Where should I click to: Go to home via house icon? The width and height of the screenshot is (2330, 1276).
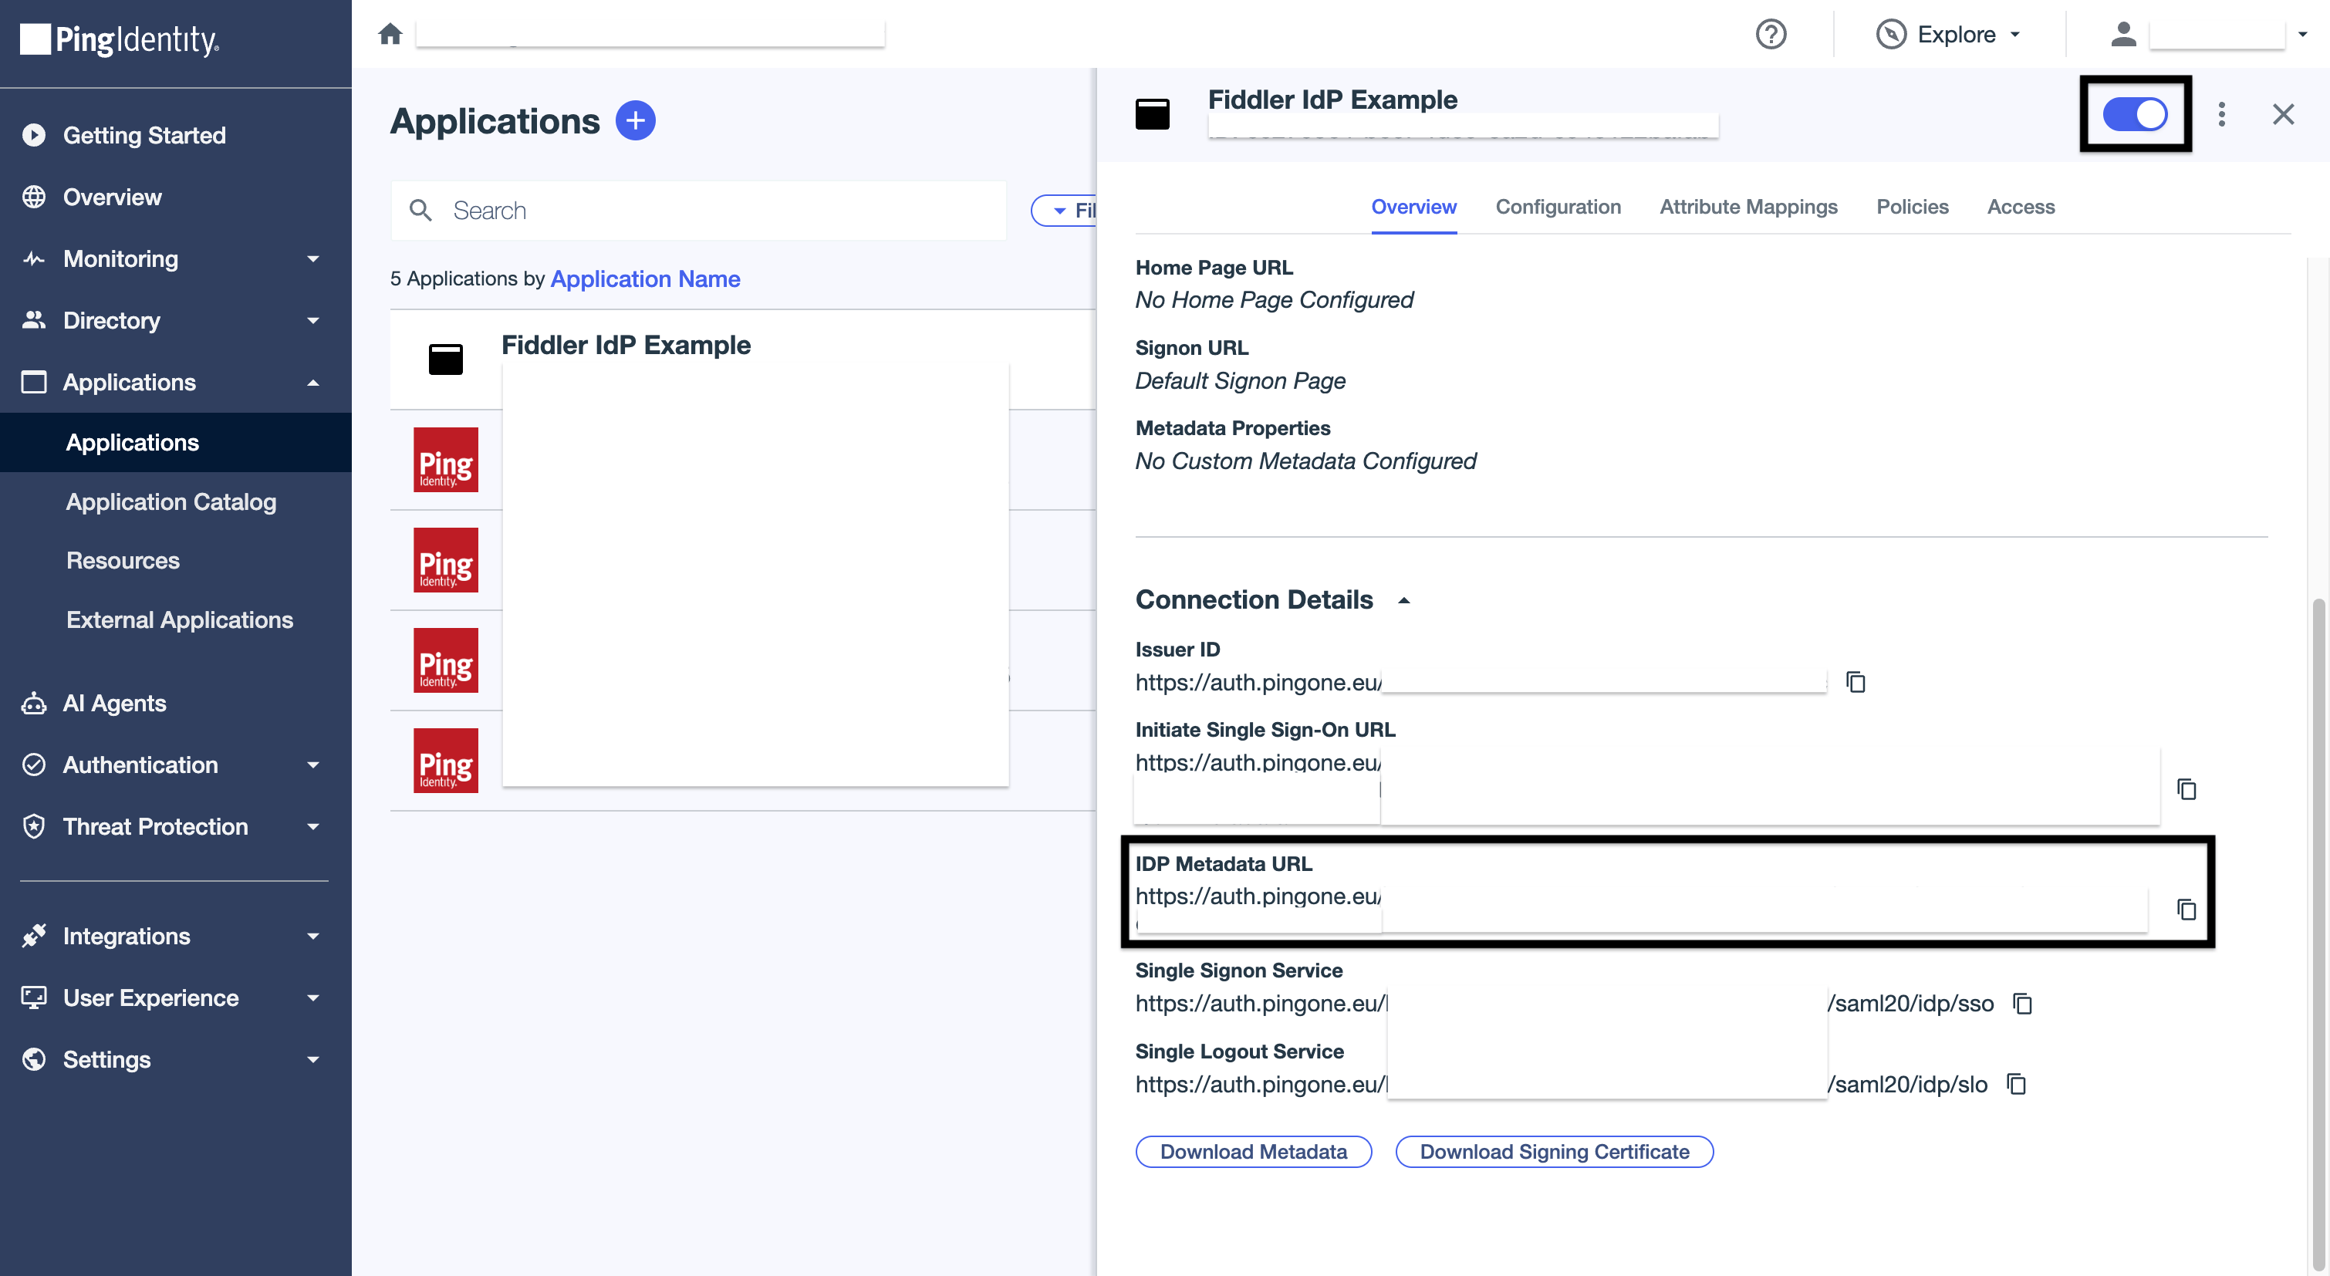tap(390, 35)
